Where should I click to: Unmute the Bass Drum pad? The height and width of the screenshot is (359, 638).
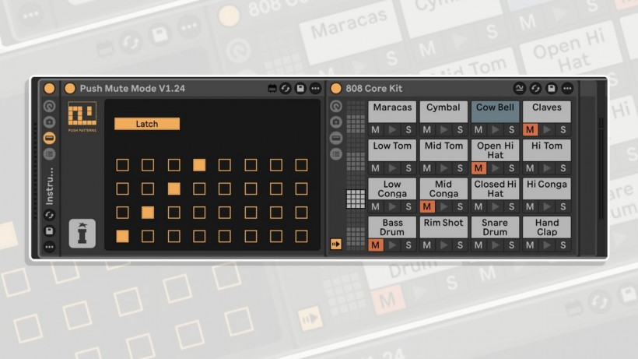(x=376, y=245)
